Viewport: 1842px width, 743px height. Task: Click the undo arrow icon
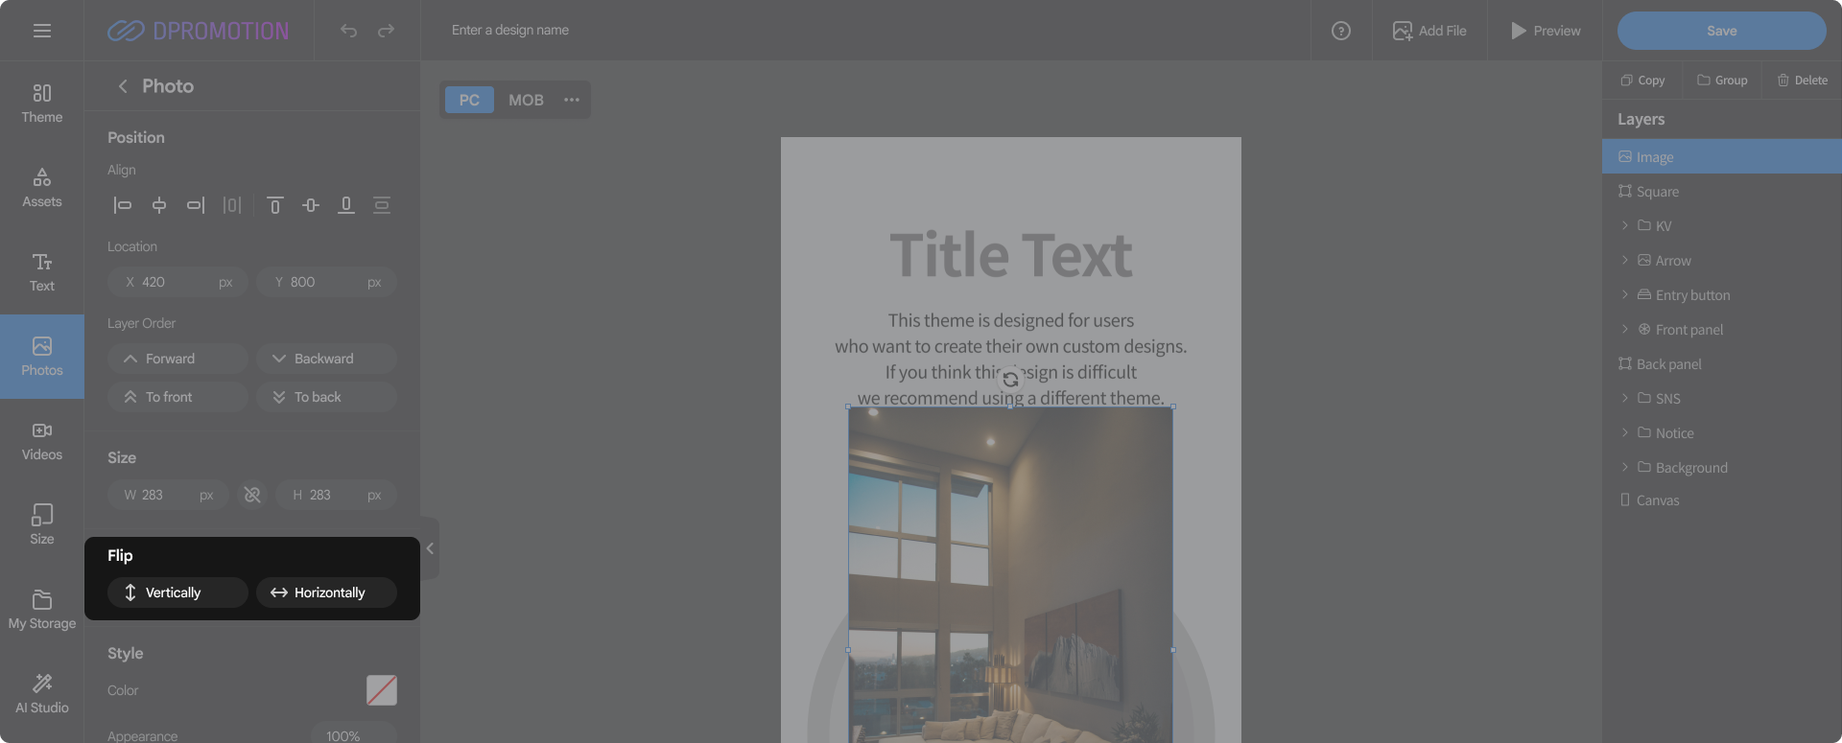point(348,31)
